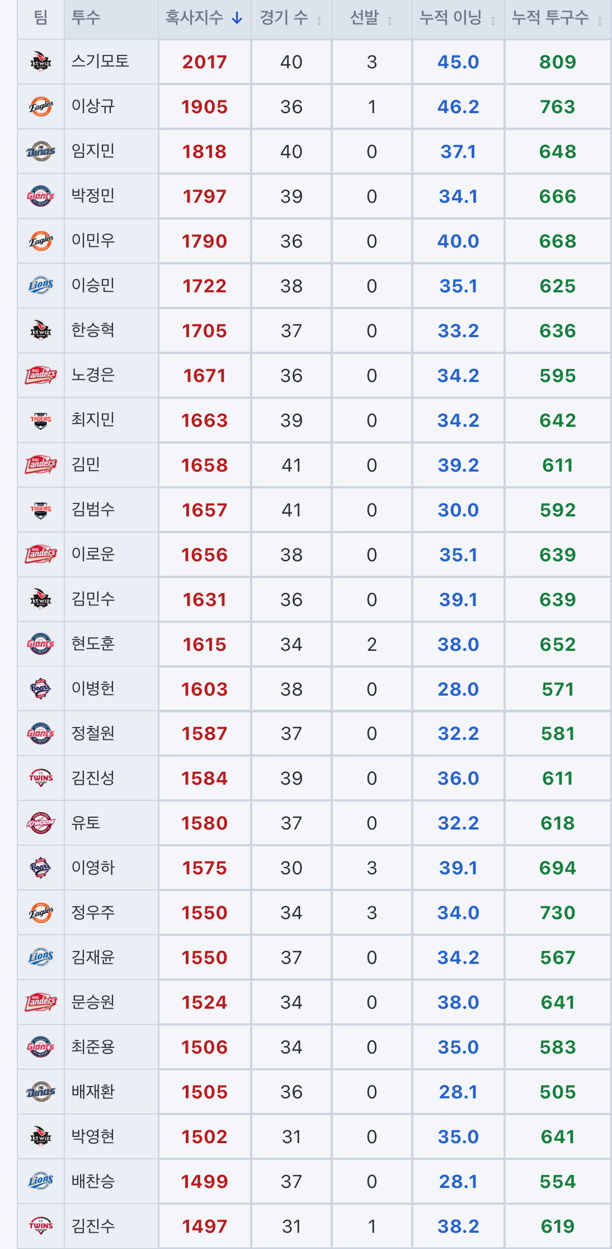
Task: Click the LG Twins logo beside 김진성
Action: pyautogui.click(x=41, y=777)
